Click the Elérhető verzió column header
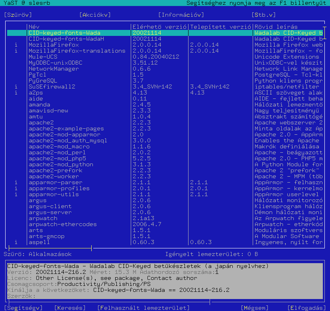Image resolution: width=330 pixels, height=311 pixels. [x=159, y=27]
